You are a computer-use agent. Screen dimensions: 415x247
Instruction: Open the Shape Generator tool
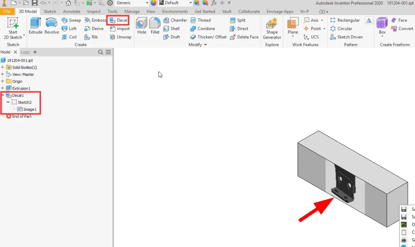pyautogui.click(x=272, y=28)
